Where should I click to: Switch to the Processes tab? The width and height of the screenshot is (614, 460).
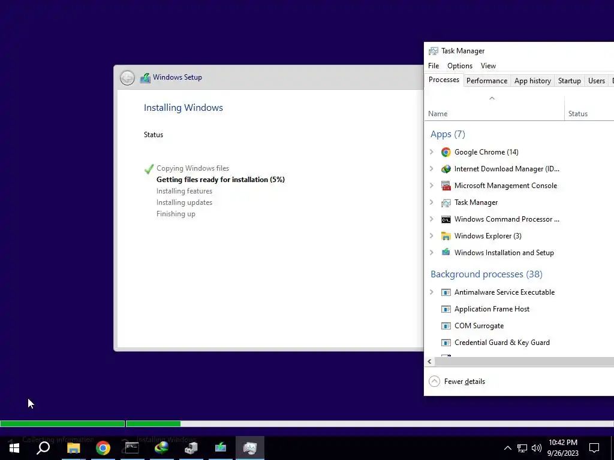coord(444,80)
